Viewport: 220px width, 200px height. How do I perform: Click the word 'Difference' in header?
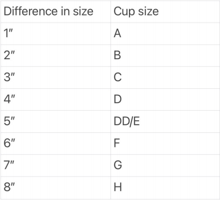[31, 11]
